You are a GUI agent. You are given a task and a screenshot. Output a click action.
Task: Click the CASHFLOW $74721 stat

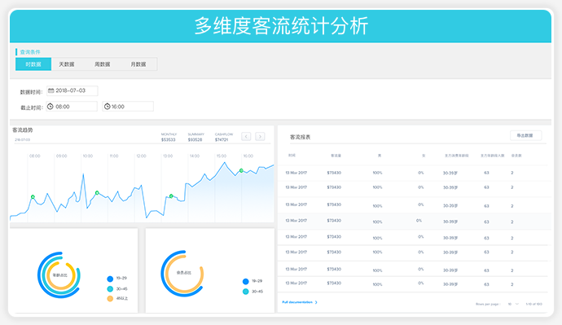(x=224, y=137)
